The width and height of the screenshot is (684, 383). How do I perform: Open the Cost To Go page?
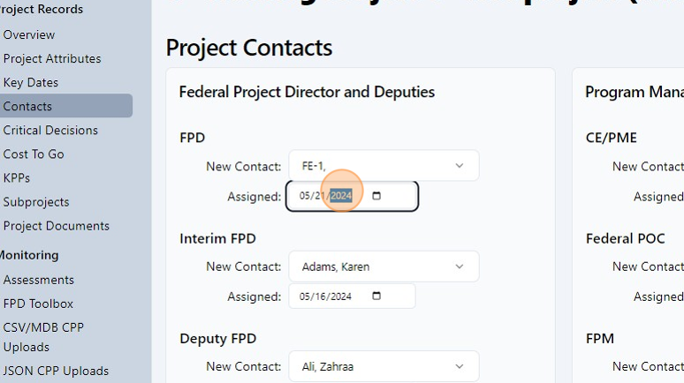coord(34,154)
